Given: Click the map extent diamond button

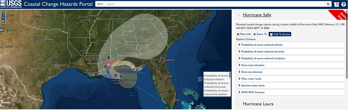Looking at the screenshot, I should 3,21.
